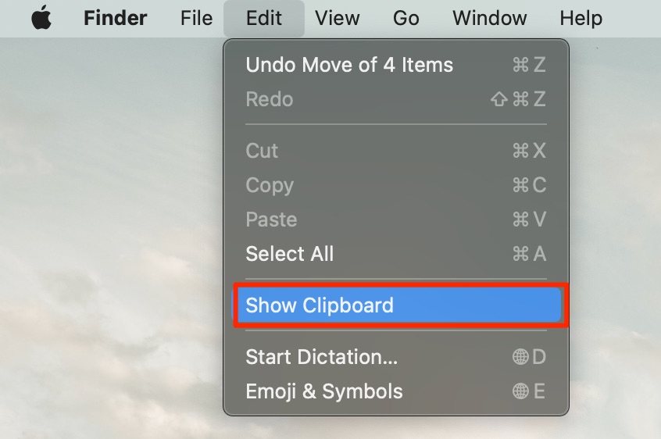The image size is (661, 439).
Task: Choose Paste from the Edit menu
Action: (x=396, y=219)
